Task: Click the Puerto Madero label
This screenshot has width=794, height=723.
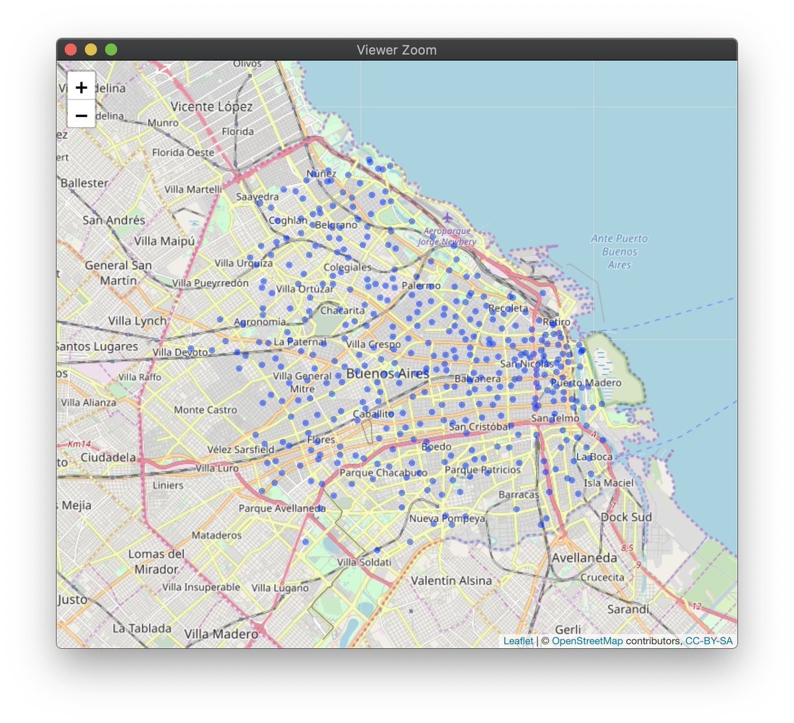Action: pos(586,383)
